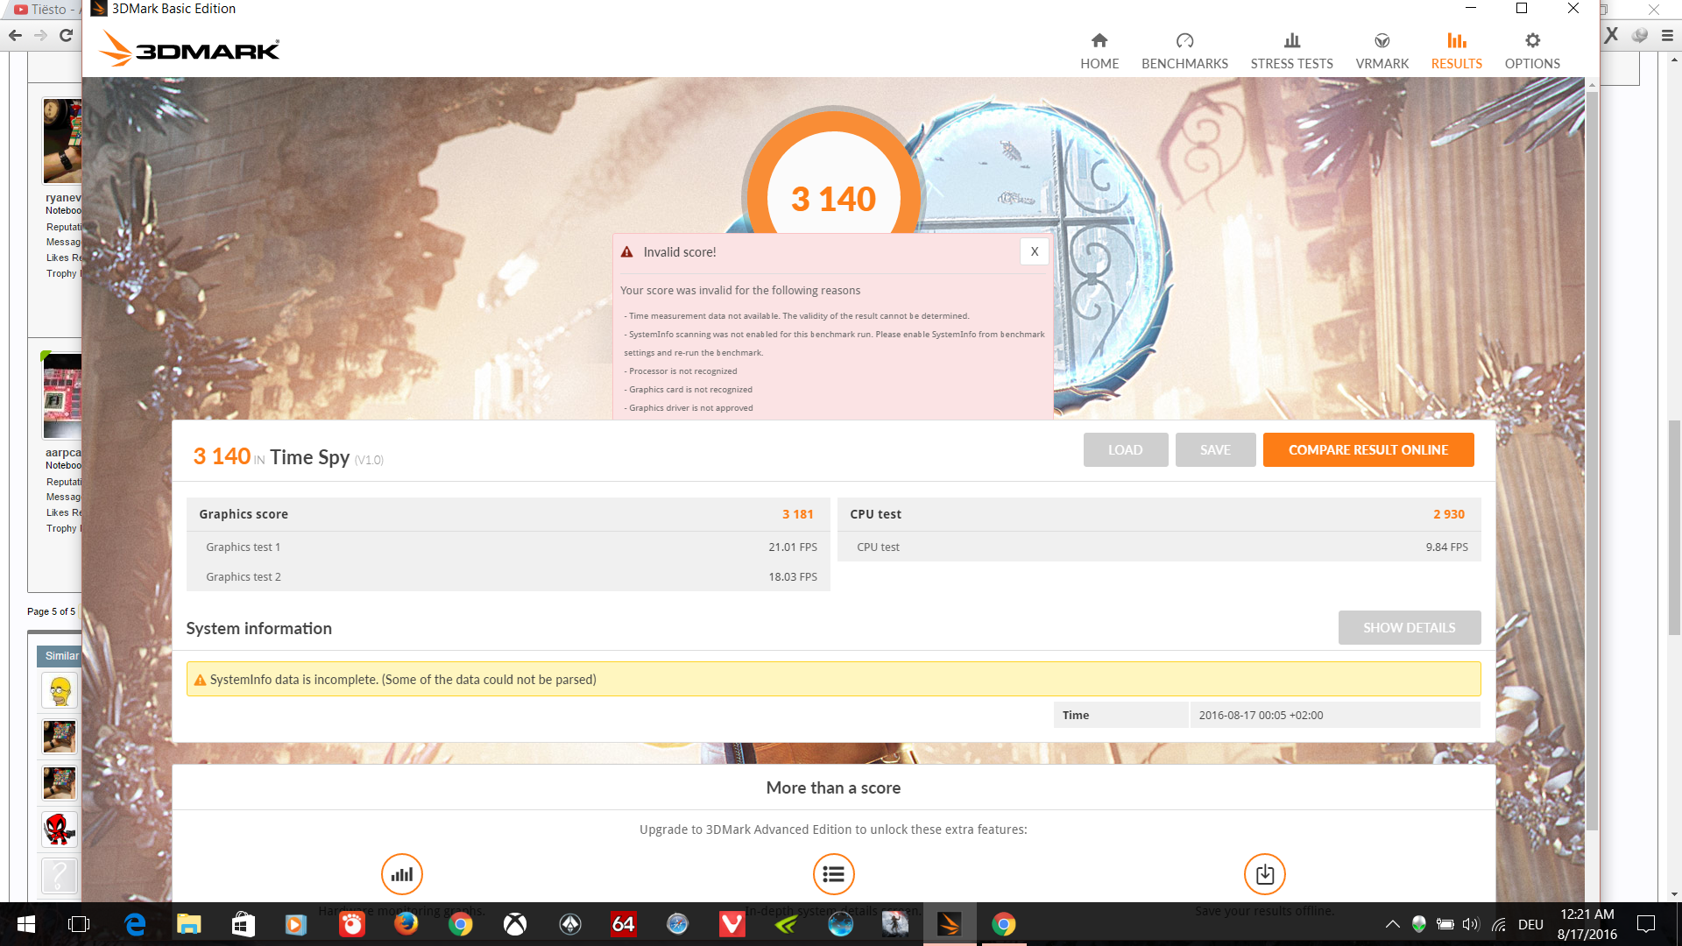Open the OPTIONS tab

(1532, 51)
